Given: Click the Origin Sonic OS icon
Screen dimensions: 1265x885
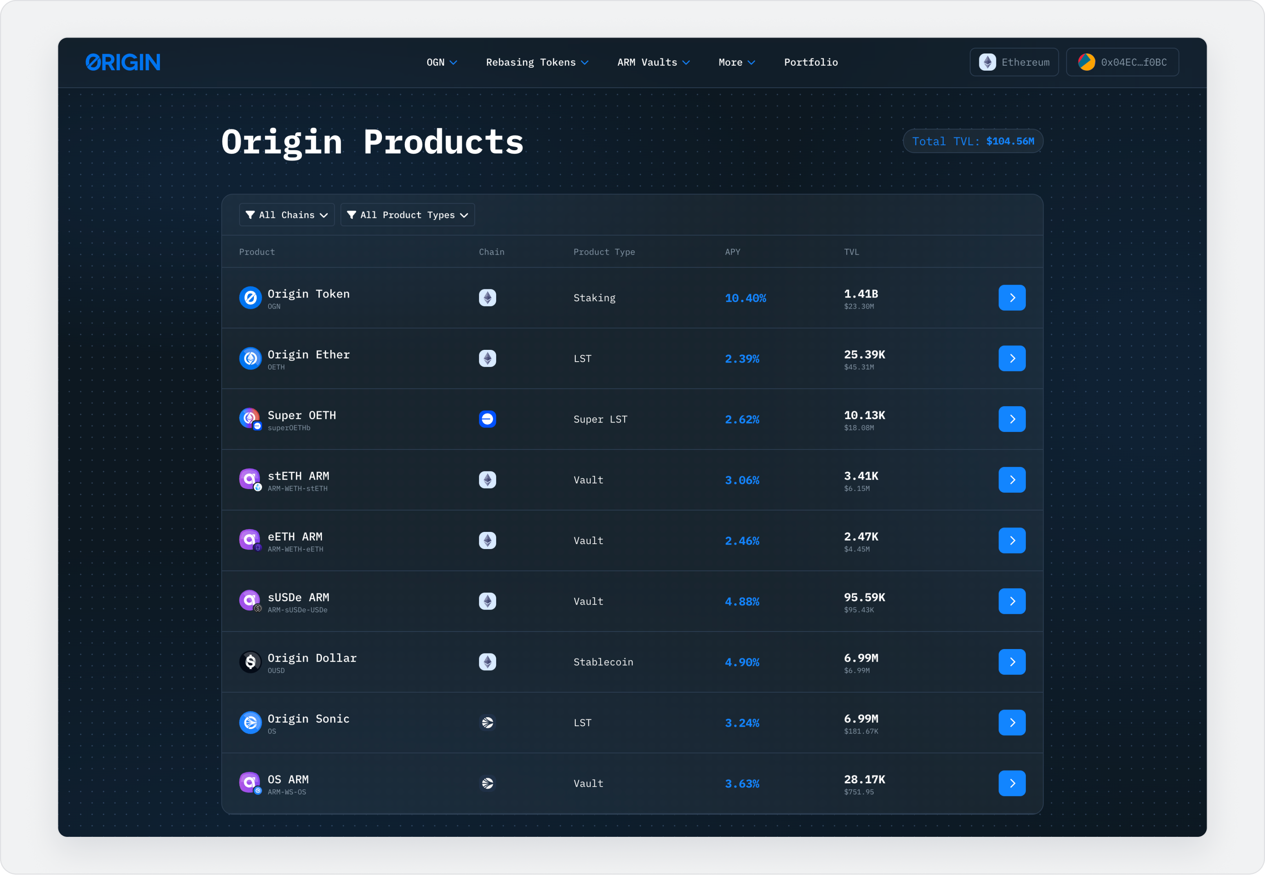Looking at the screenshot, I should (x=250, y=723).
